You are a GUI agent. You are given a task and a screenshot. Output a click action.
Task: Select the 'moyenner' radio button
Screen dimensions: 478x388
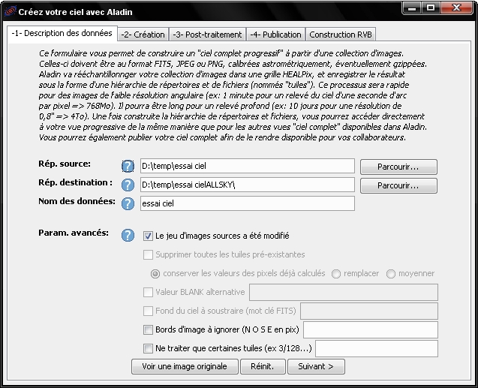[391, 274]
